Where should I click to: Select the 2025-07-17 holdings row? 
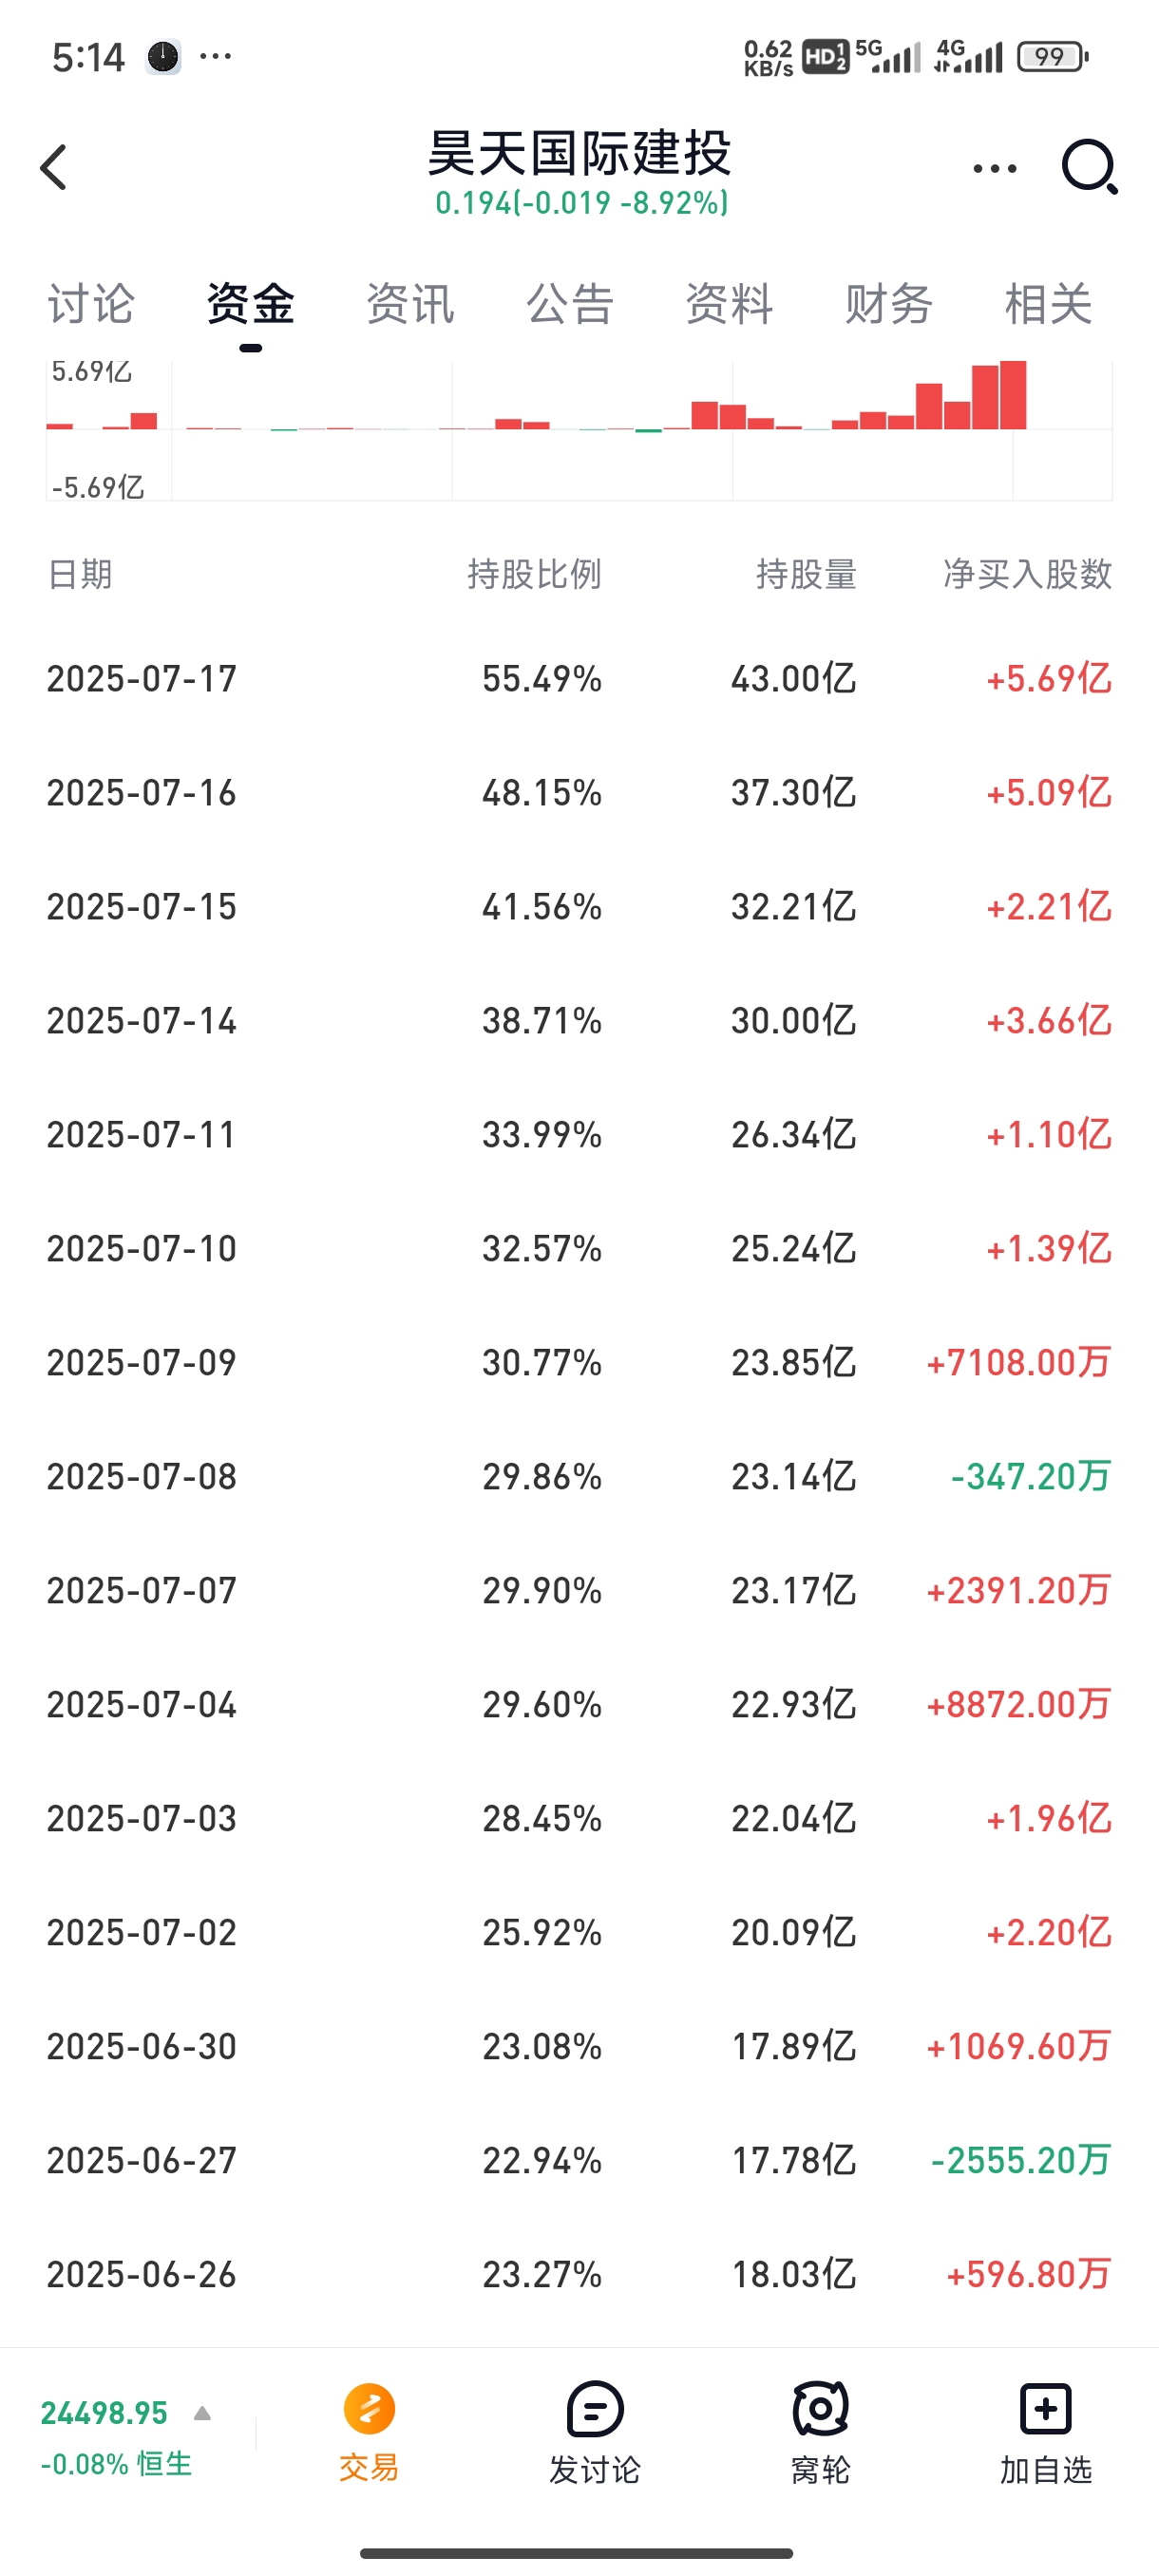(579, 678)
